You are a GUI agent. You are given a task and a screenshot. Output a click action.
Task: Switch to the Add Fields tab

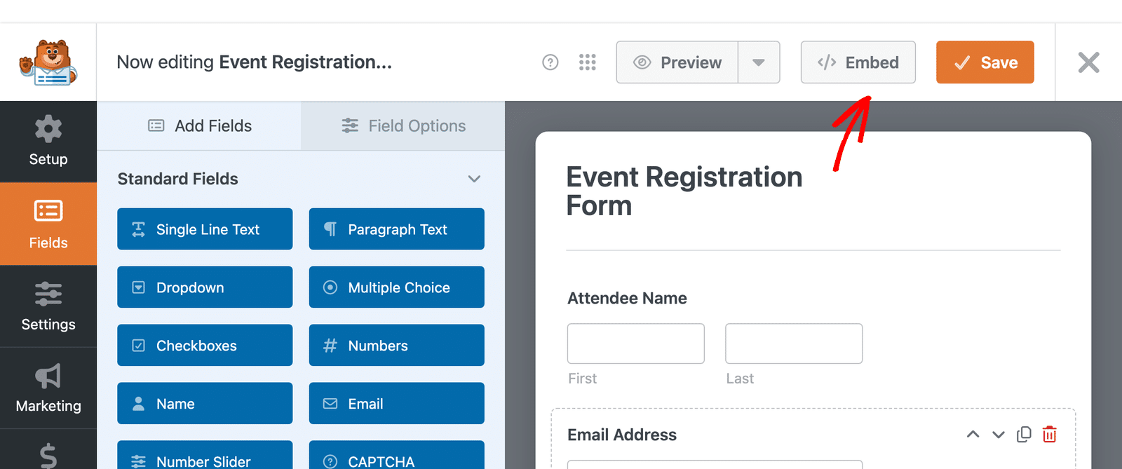coord(200,126)
